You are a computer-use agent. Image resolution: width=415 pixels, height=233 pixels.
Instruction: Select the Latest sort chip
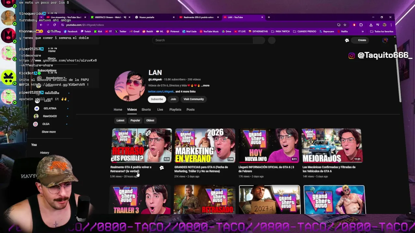click(x=120, y=120)
